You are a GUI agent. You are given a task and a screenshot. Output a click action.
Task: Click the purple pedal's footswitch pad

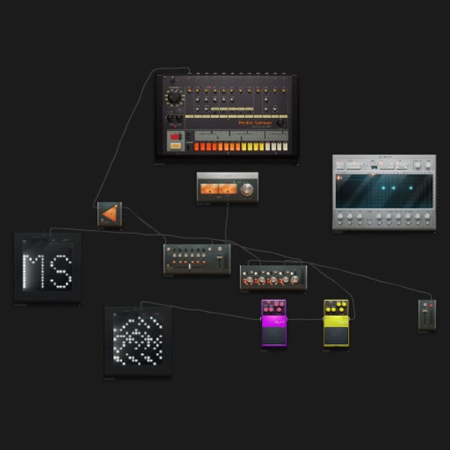click(274, 335)
